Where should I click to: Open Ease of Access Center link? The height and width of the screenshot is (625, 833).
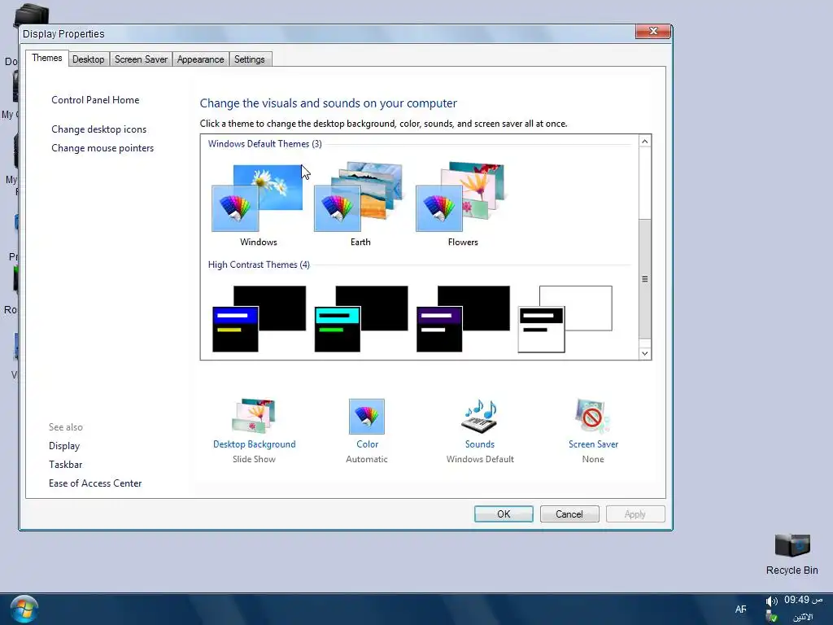pos(95,483)
